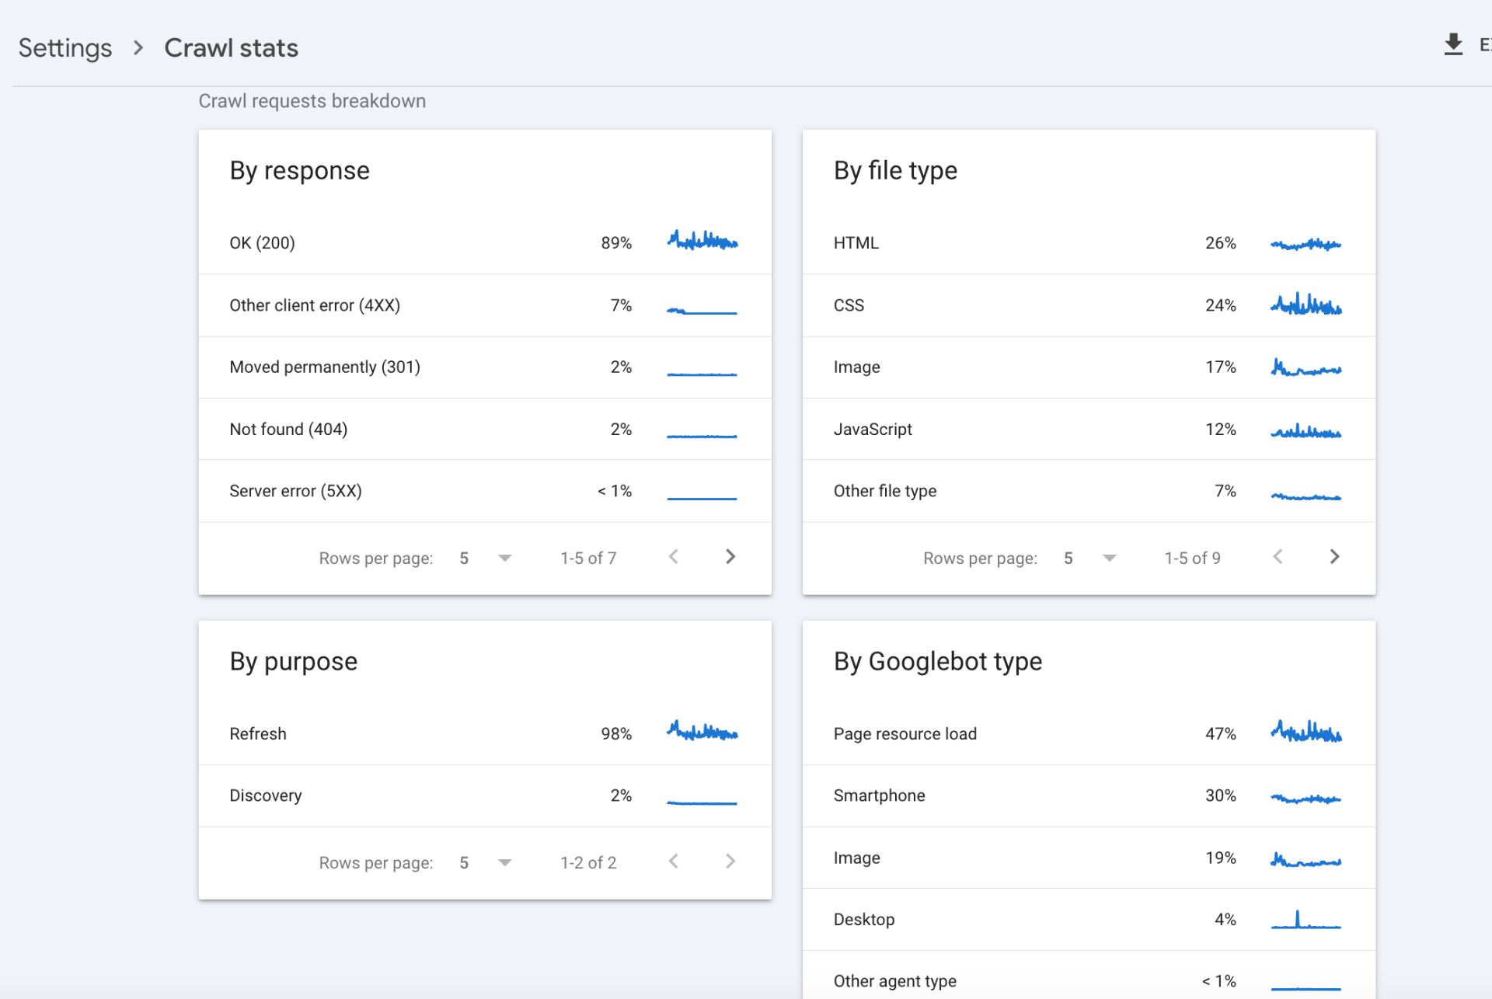This screenshot has height=999, width=1492.
Task: Open the Smartphone Googlebot row
Action: [x=1089, y=795]
